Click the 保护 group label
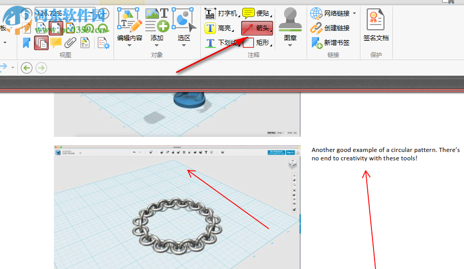The height and width of the screenshot is (269, 464). coord(376,55)
